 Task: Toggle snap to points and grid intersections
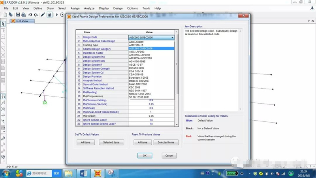click(3, 97)
